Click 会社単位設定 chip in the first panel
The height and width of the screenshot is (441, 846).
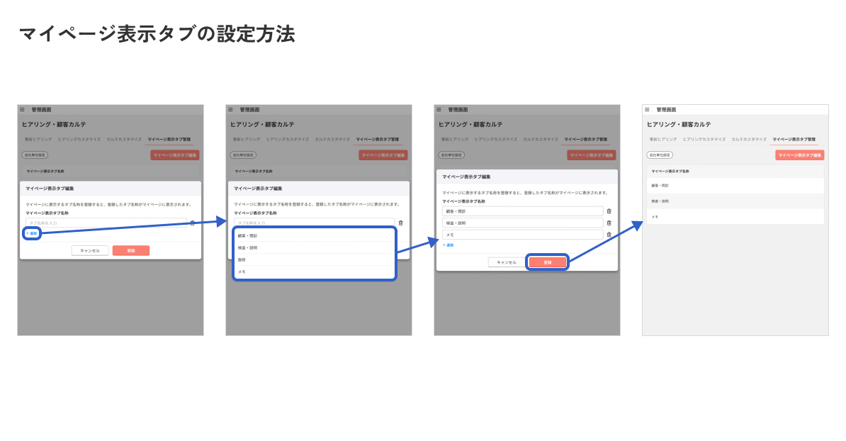(35, 155)
